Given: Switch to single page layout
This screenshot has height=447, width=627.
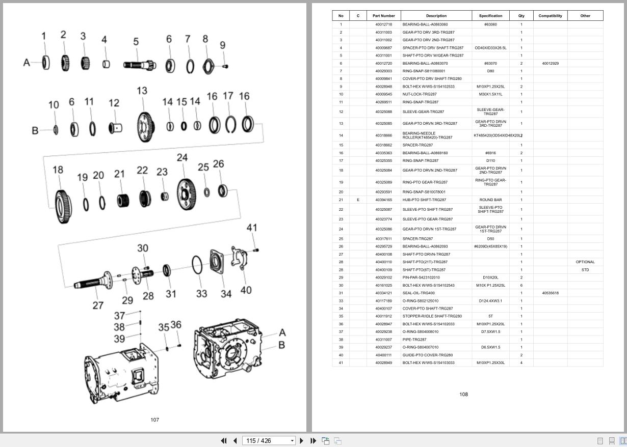Looking at the screenshot, I should [x=600, y=441].
